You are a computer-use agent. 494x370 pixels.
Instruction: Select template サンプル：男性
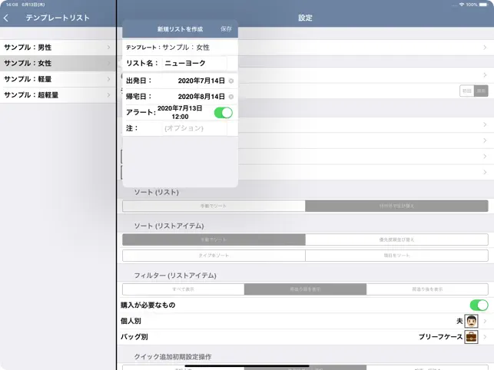coord(58,48)
